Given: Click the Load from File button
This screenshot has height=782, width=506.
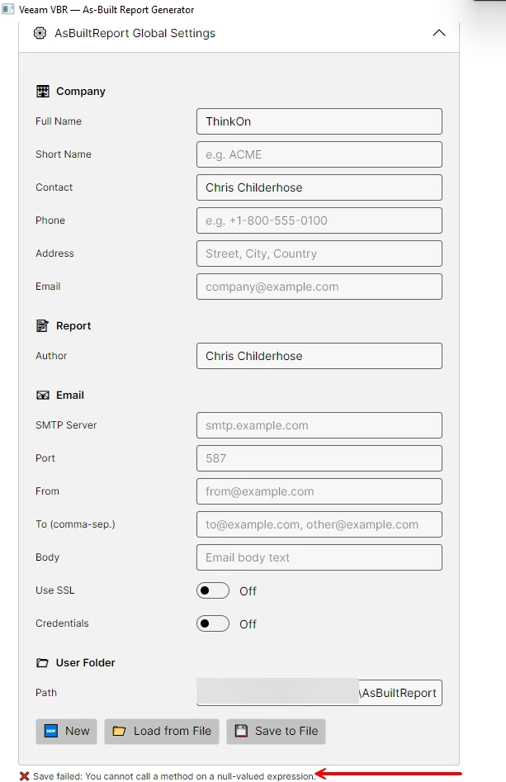Looking at the screenshot, I should (x=162, y=731).
